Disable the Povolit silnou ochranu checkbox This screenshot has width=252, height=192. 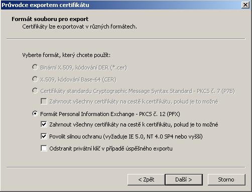[x=44, y=136]
